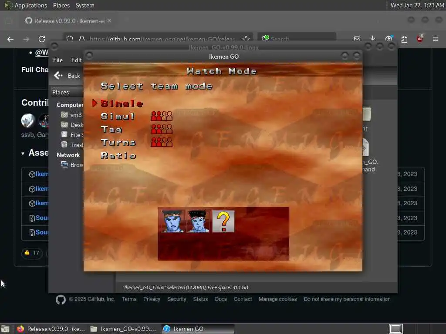Click workspace switcher in bottom panel
Viewport: 446px width, 334px height.
point(395,329)
